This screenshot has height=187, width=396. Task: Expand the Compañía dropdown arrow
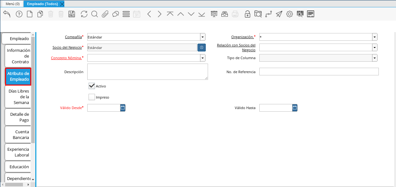(x=203, y=37)
